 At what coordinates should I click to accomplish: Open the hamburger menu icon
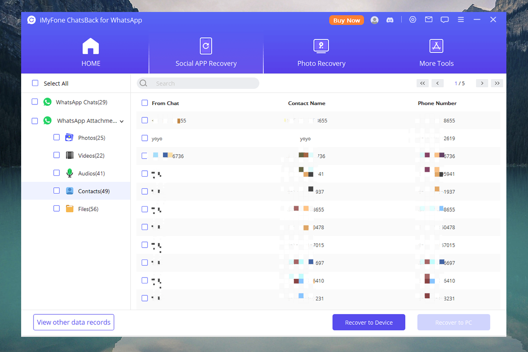coord(461,20)
